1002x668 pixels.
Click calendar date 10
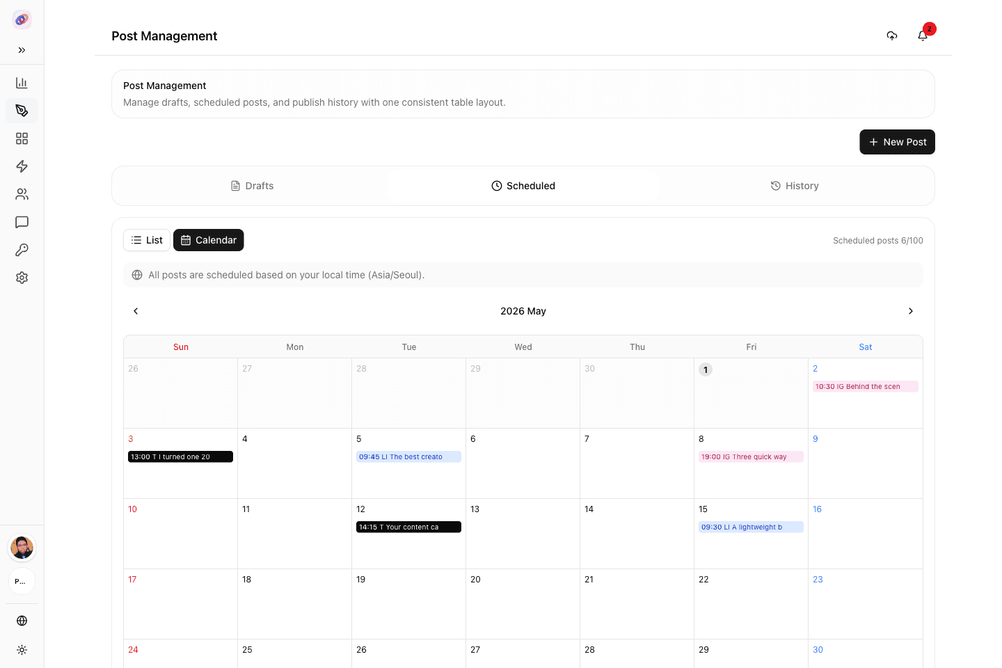[132, 509]
